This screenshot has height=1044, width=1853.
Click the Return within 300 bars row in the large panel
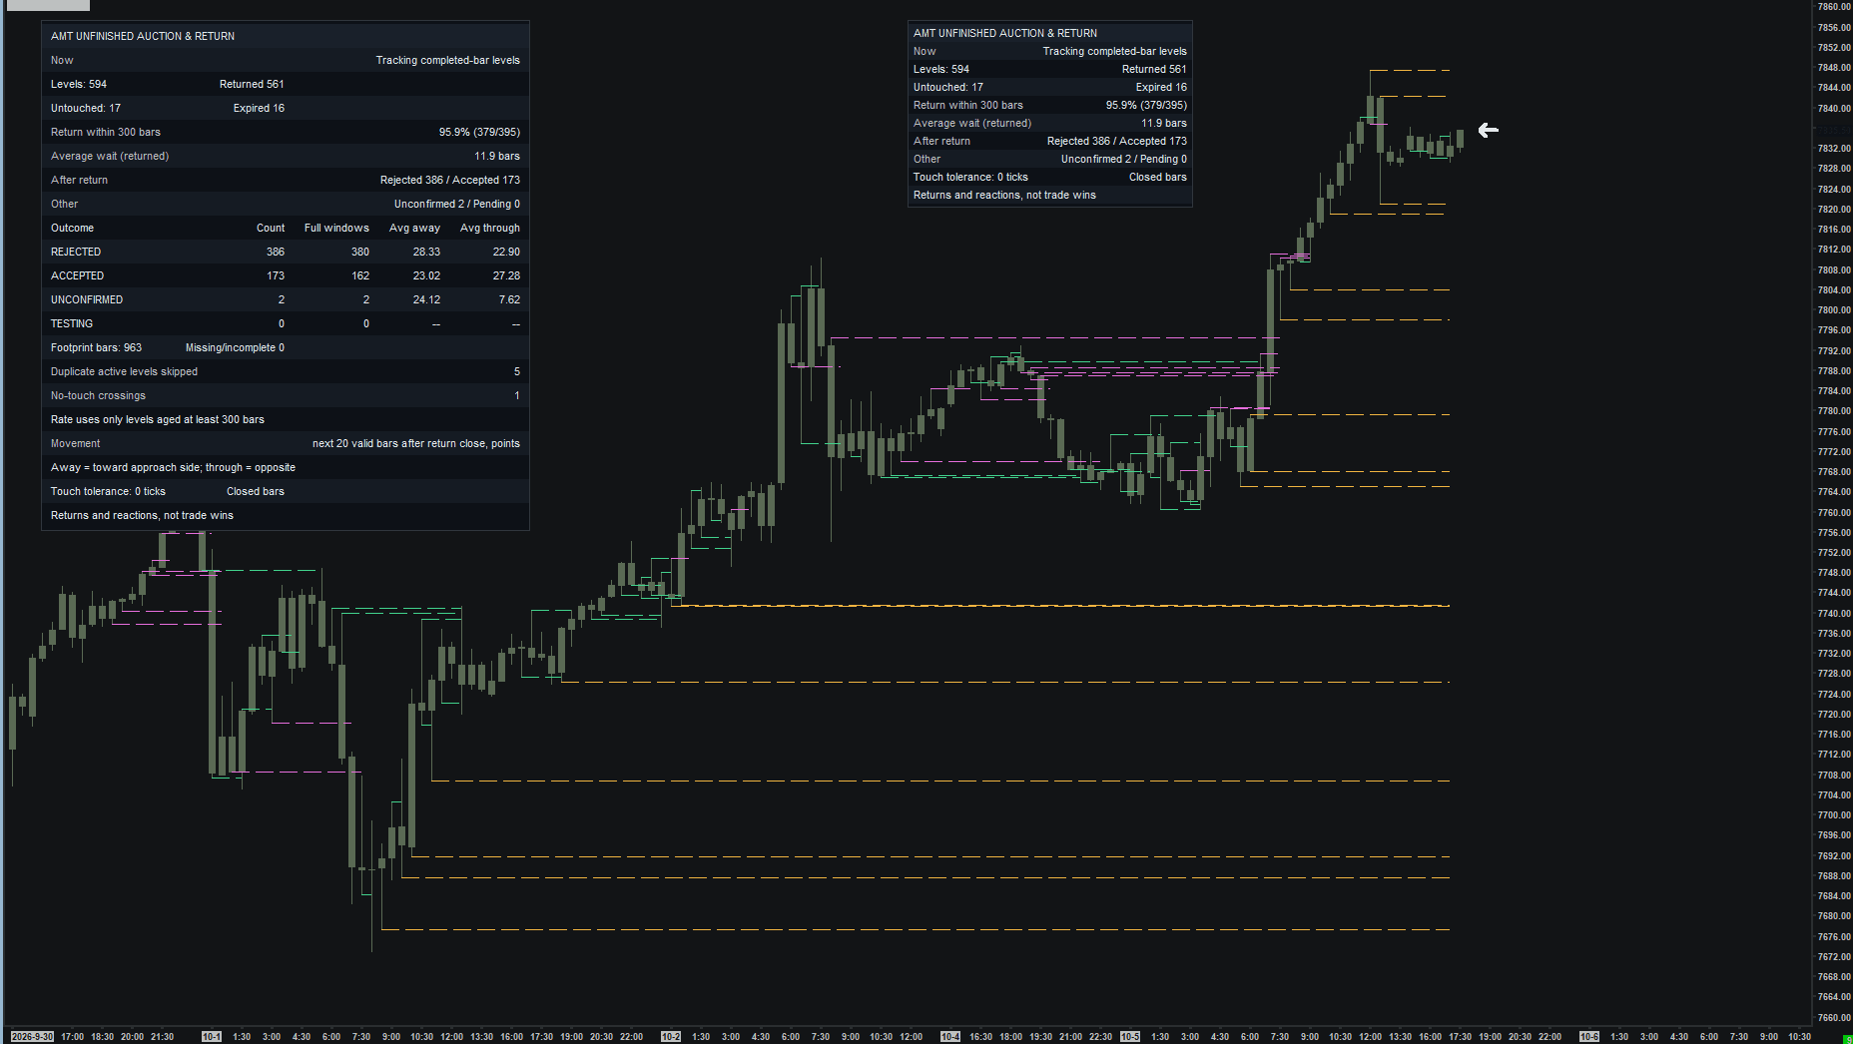286,132
